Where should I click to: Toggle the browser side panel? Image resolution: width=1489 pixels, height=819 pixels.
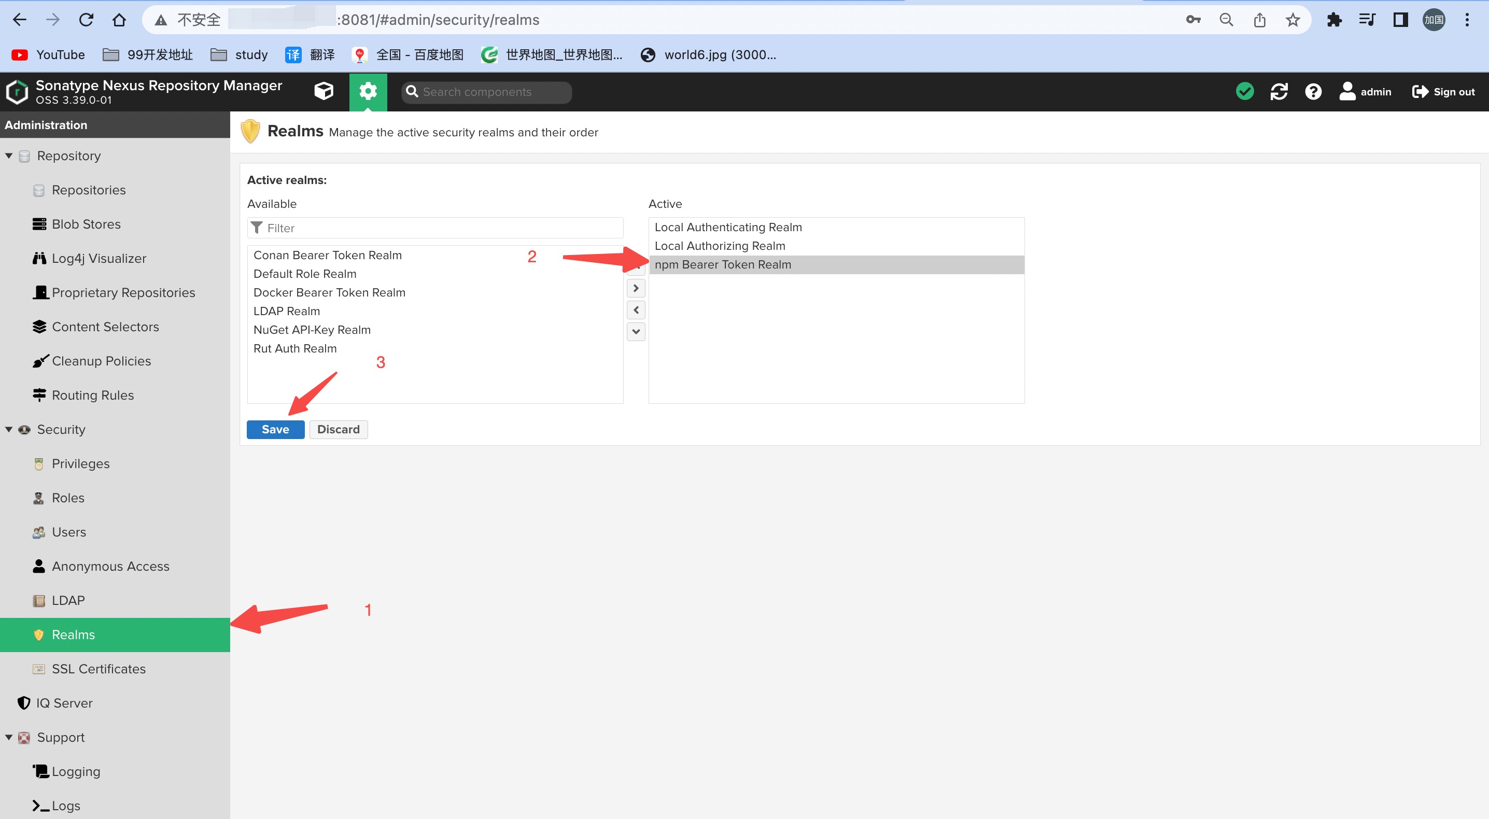1400,20
